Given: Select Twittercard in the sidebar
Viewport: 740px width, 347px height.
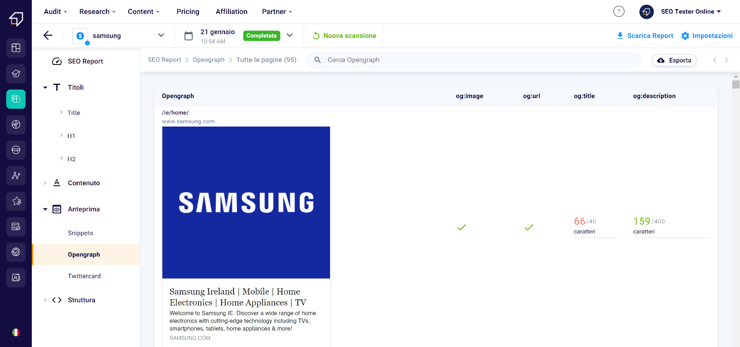Looking at the screenshot, I should [84, 276].
